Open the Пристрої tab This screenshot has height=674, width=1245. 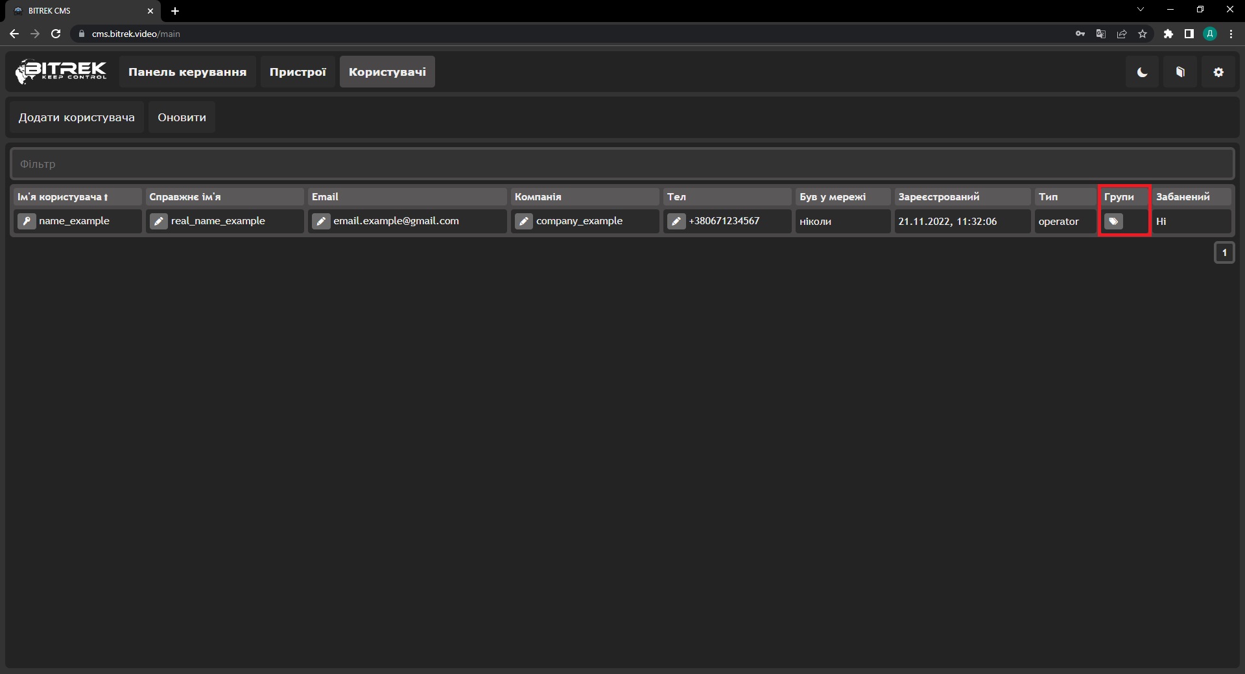[x=298, y=72]
